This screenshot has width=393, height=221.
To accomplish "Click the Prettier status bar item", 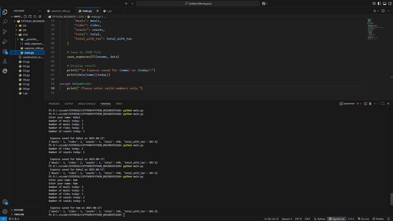I will point(378,219).
